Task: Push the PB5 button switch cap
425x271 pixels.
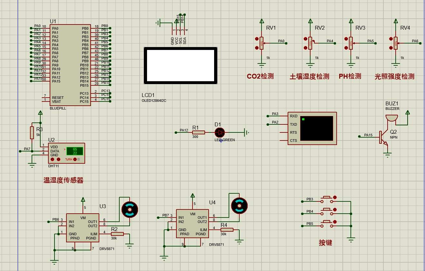Action: (327, 222)
